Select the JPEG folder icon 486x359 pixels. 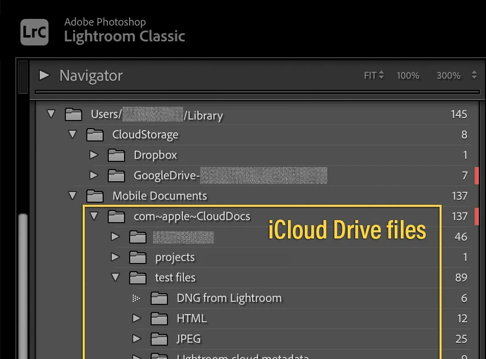tap(159, 339)
